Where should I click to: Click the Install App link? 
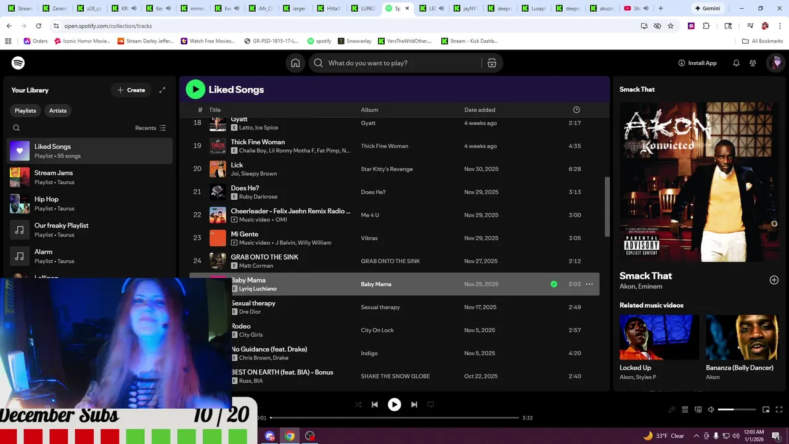coord(697,63)
